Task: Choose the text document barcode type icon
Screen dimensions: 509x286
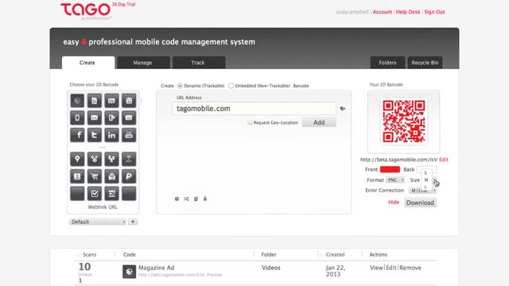Action: [x=95, y=101]
